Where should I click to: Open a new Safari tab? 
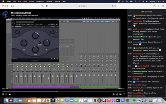coord(159,6)
